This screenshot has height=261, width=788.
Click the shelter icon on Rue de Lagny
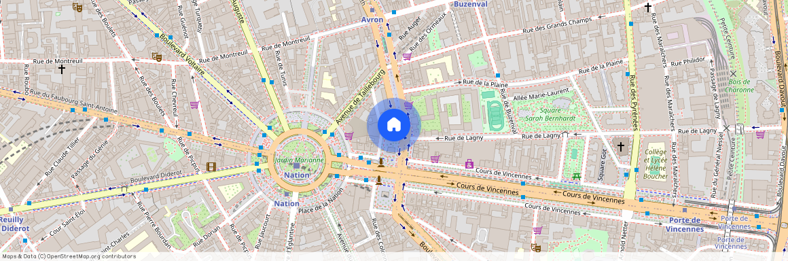(565, 135)
